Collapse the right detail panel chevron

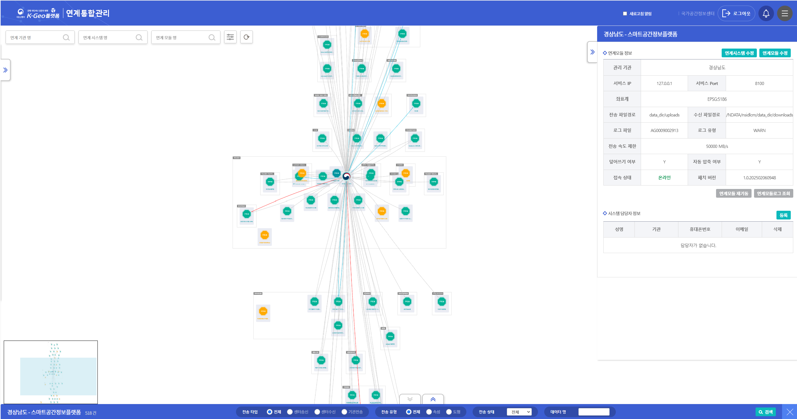click(592, 52)
